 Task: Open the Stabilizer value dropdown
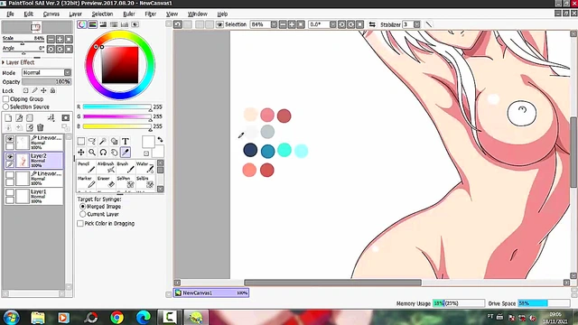pos(417,24)
